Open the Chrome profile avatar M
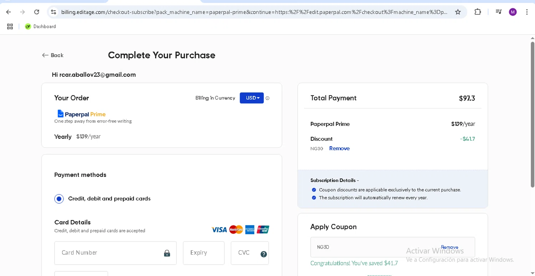535x276 pixels. click(513, 12)
